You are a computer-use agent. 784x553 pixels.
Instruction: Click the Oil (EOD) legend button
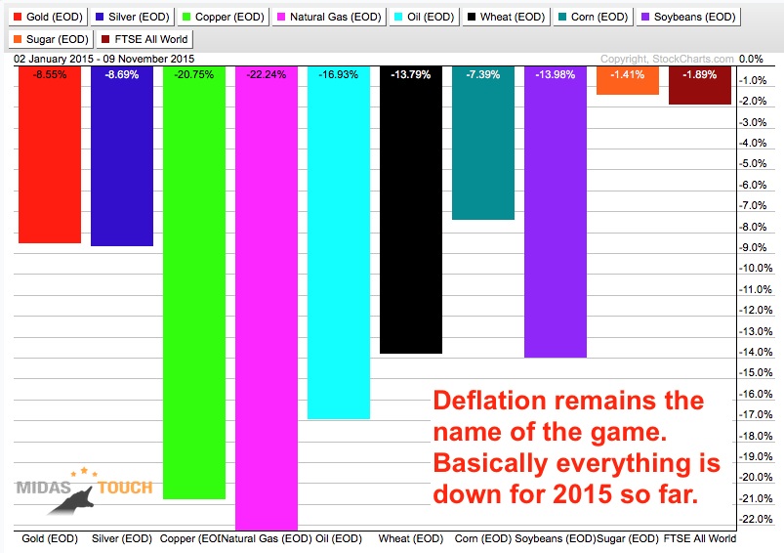tap(424, 17)
